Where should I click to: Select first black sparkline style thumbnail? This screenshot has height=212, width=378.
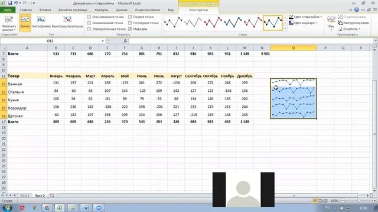tap(173, 22)
